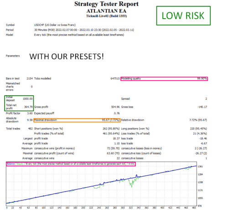The width and height of the screenshot is (228, 210).
Task: Select the profit factor value '3.60'
Action: 30,113
